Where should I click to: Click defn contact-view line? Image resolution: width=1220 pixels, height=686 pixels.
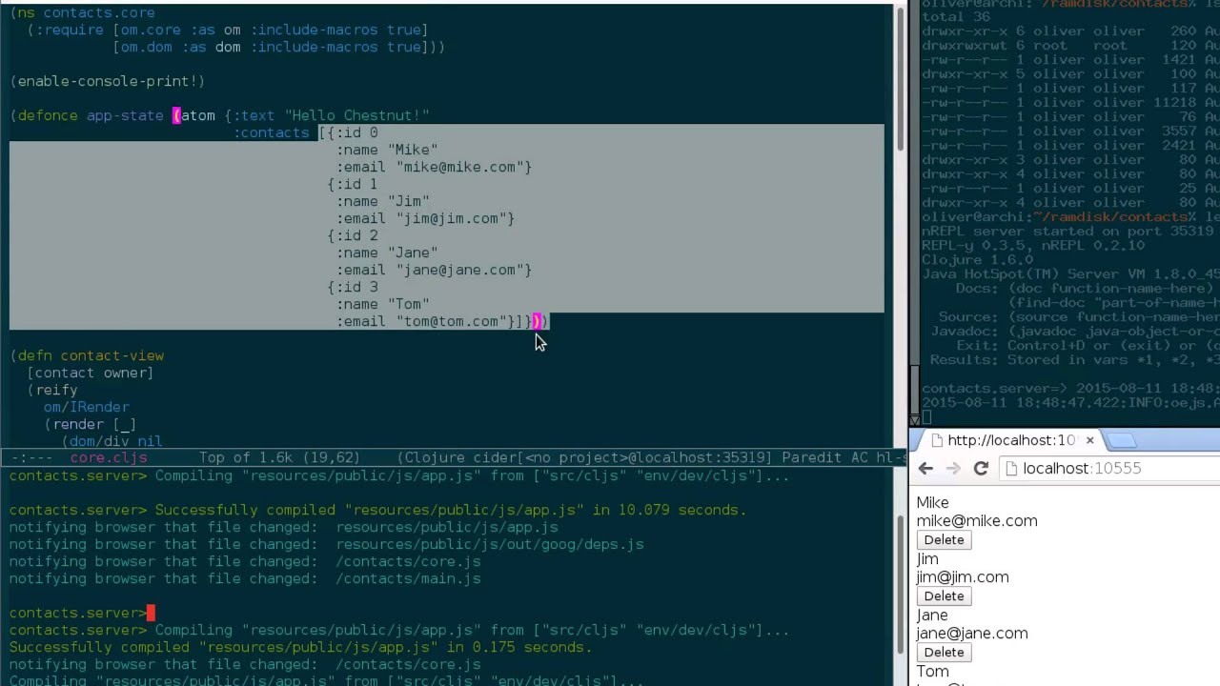tap(87, 356)
